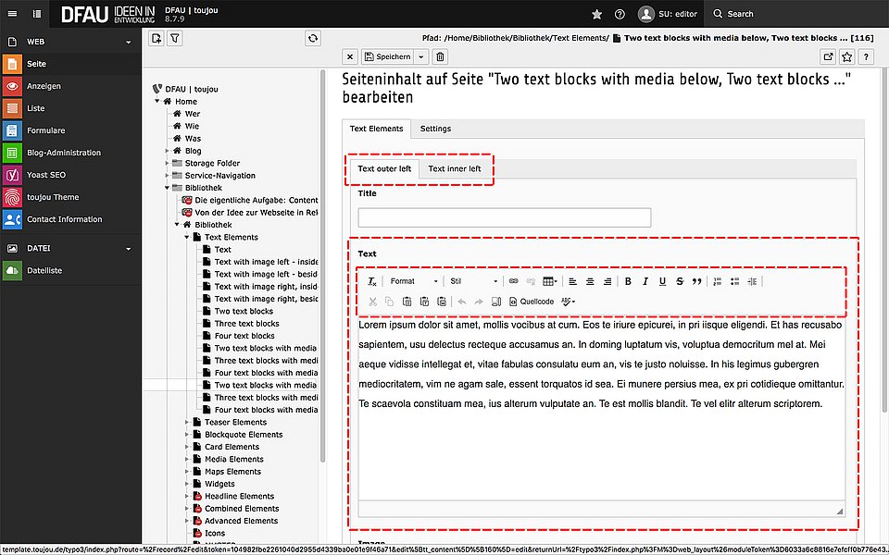Open SU: editor user menu
The image size is (889, 555).
(x=668, y=14)
